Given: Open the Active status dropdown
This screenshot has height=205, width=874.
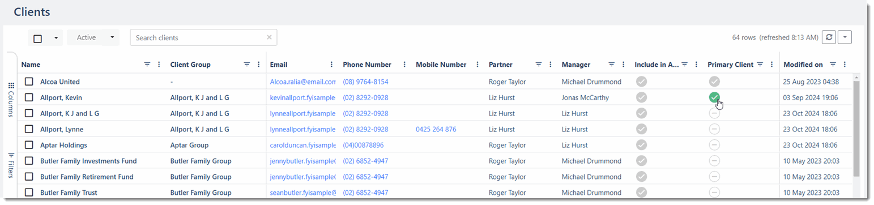Looking at the screenshot, I should pos(93,37).
